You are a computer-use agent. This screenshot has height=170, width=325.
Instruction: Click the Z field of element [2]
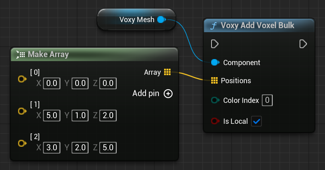click(108, 147)
